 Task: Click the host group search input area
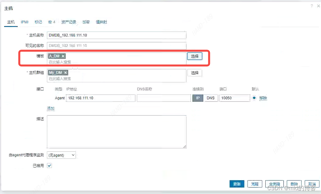[117, 78]
